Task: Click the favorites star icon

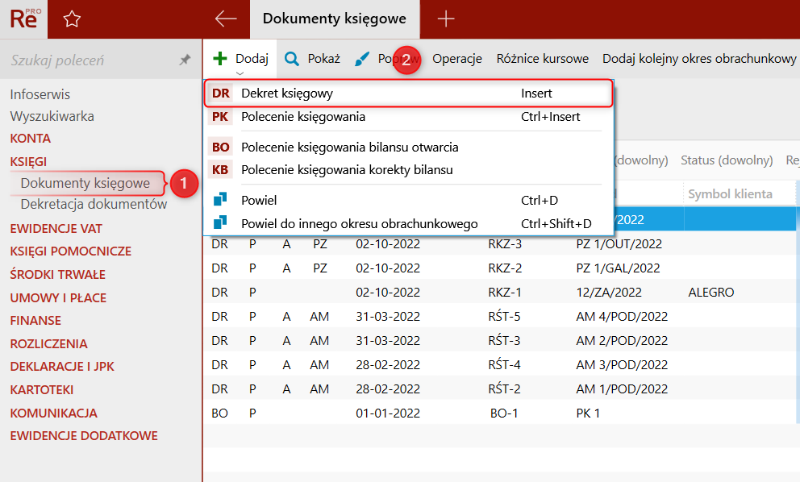Action: point(72,19)
